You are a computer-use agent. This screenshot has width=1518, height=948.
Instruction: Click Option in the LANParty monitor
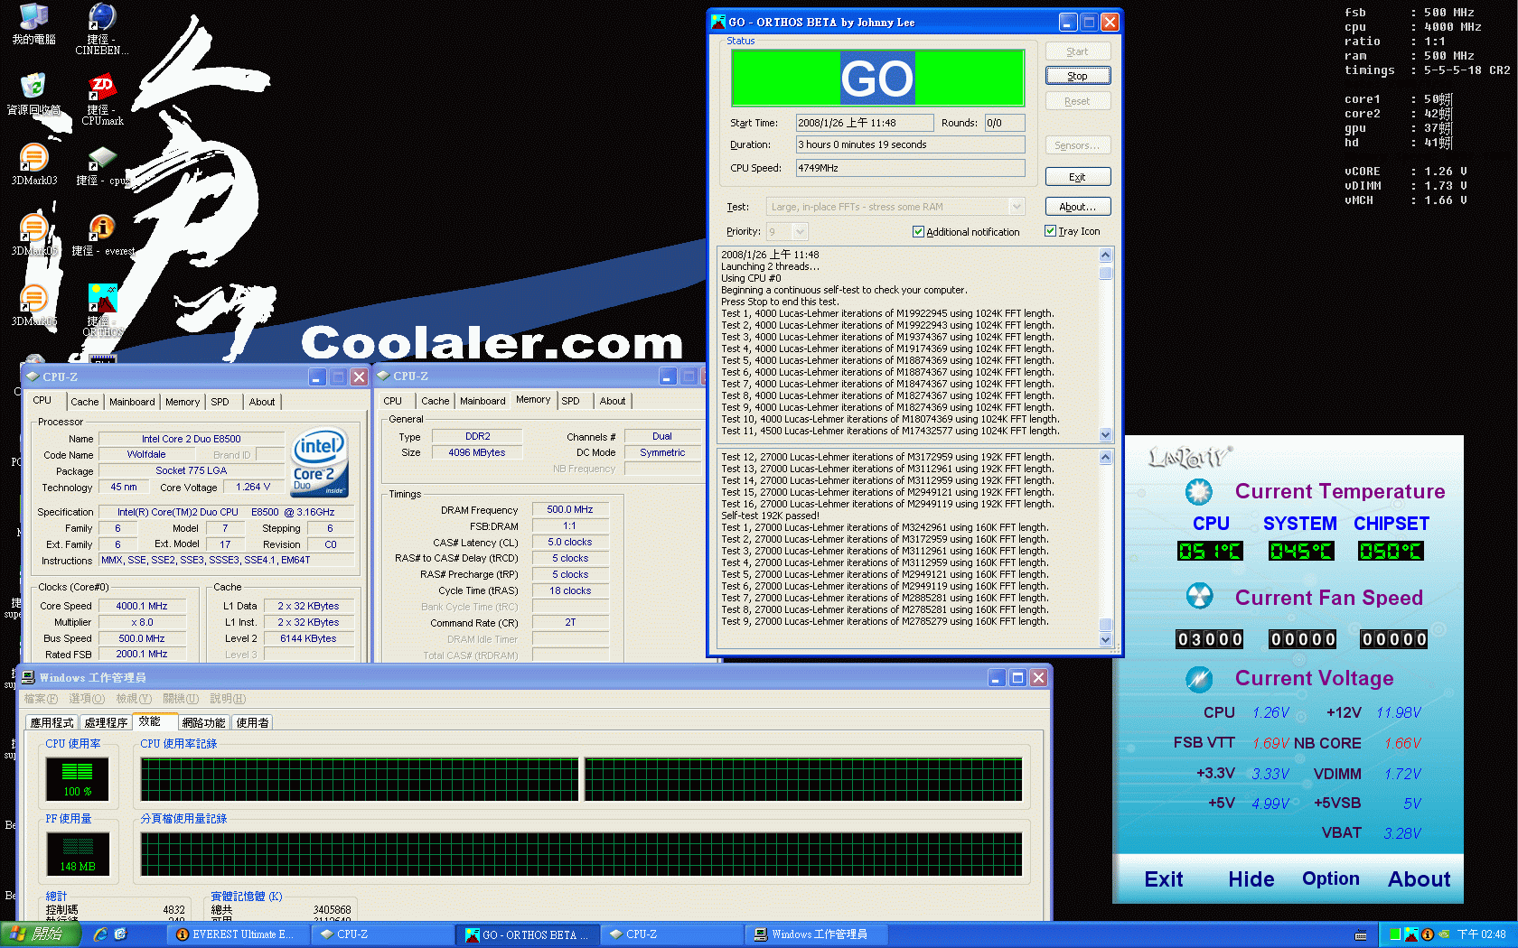(x=1330, y=878)
